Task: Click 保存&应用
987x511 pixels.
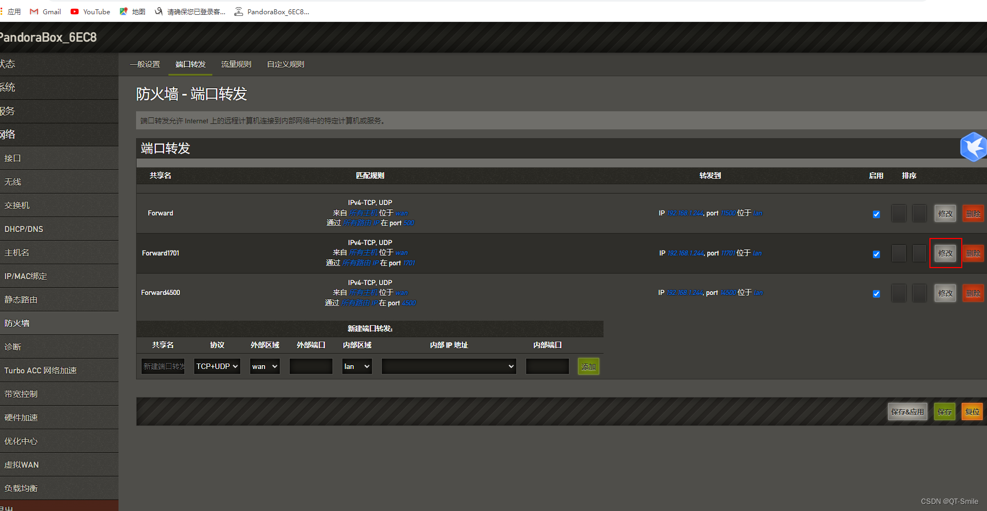Action: [907, 412]
